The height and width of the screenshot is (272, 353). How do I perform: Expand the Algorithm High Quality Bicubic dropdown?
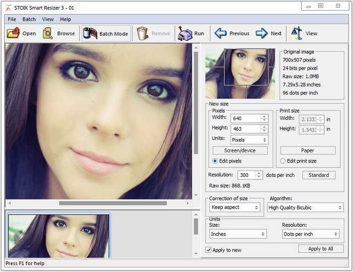point(305,208)
